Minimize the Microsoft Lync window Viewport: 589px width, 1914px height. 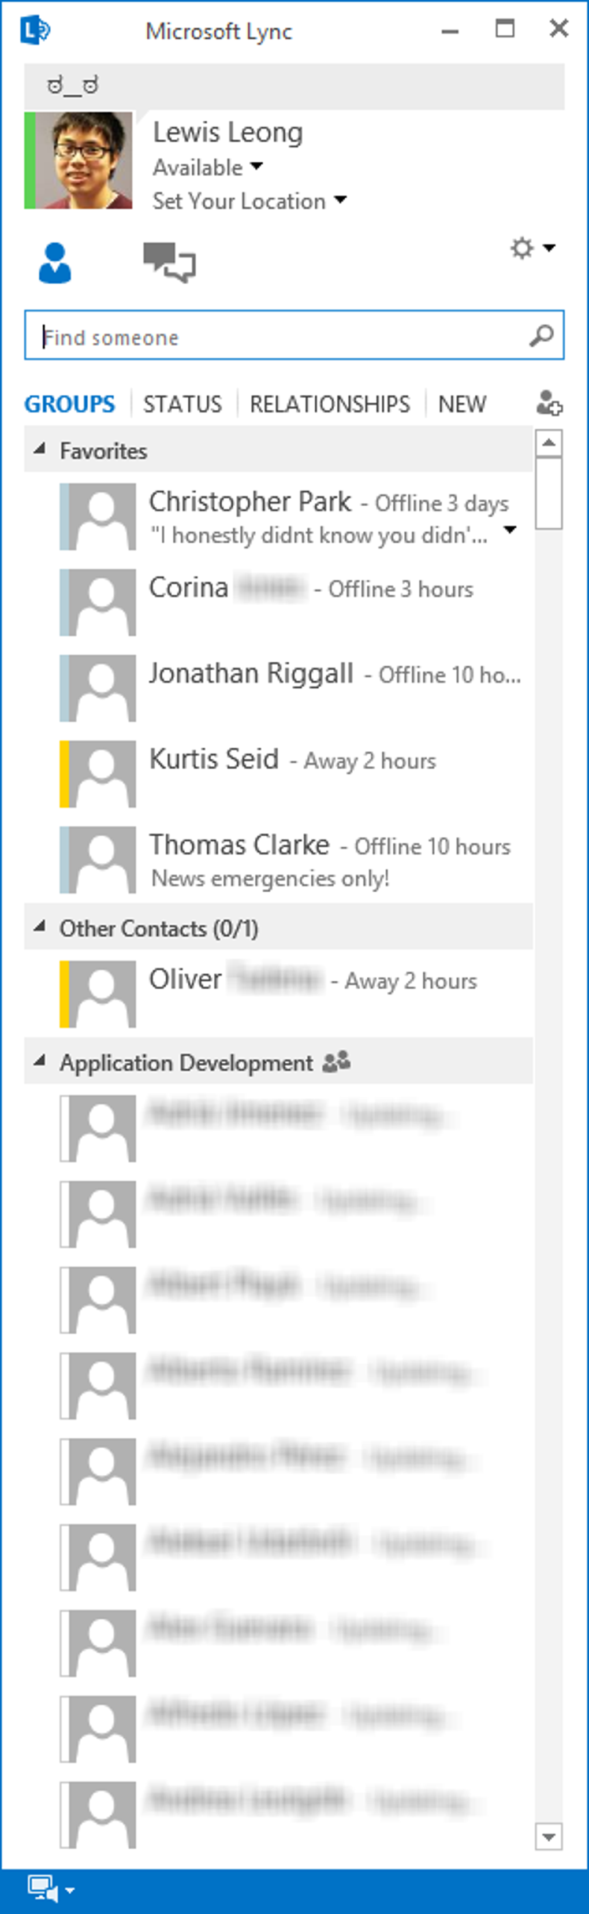coord(450,31)
